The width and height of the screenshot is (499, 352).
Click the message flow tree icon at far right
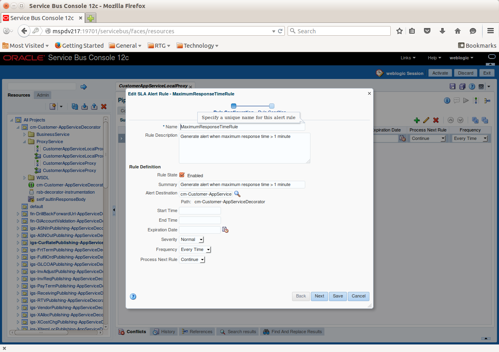(487, 101)
